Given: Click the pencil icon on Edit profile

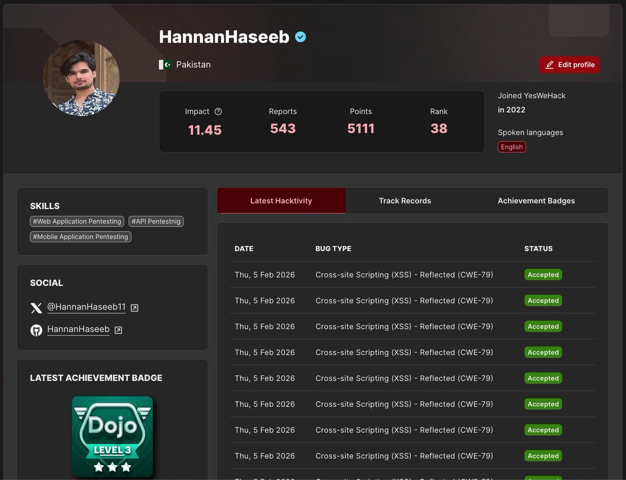Looking at the screenshot, I should (x=549, y=65).
